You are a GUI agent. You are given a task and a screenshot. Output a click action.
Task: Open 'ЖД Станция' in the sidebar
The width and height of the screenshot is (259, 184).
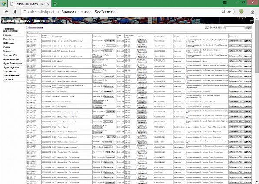pyautogui.click(x=9, y=43)
